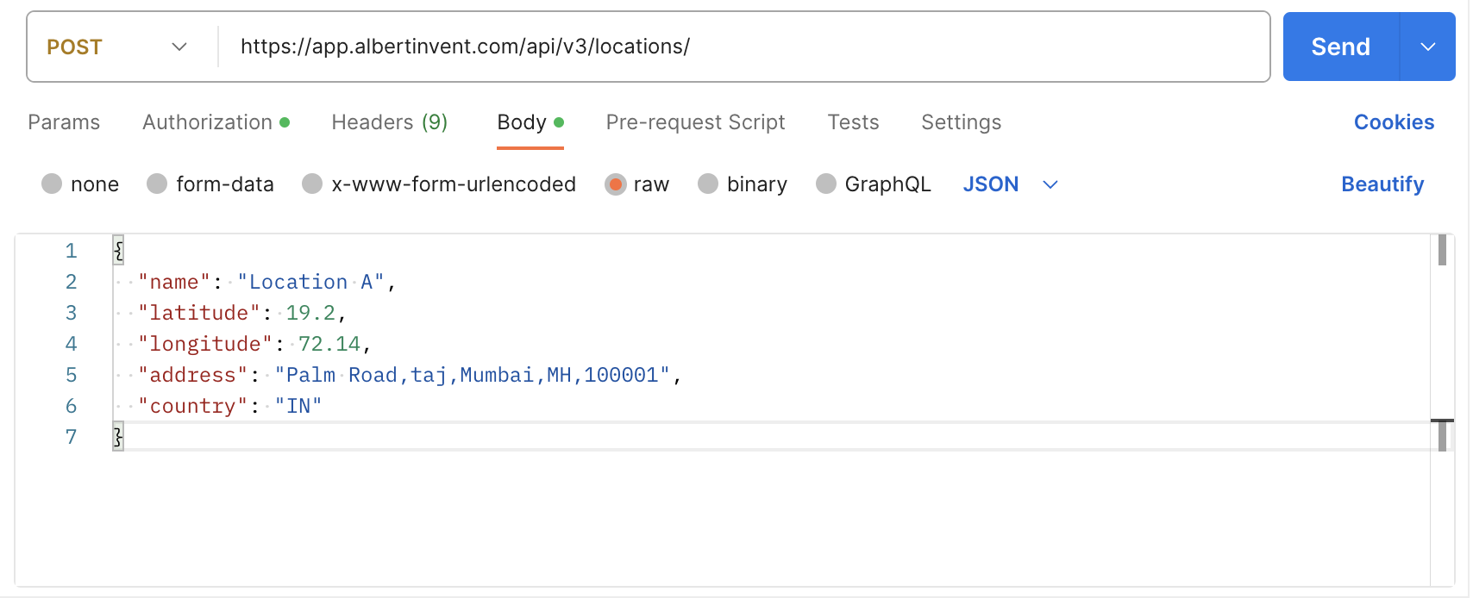The height and width of the screenshot is (598, 1473).
Task: Go to the Tests tab
Action: (x=853, y=122)
